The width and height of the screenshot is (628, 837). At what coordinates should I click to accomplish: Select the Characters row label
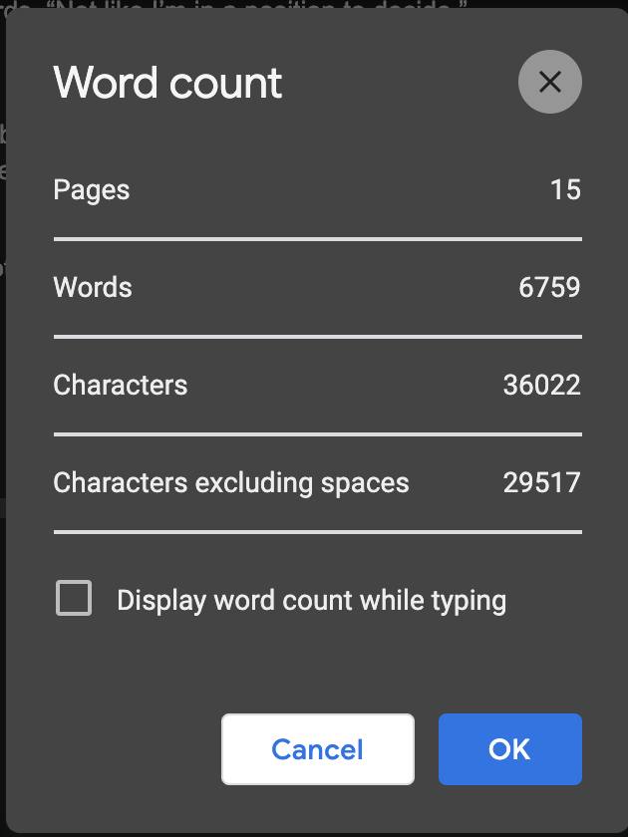coord(121,385)
